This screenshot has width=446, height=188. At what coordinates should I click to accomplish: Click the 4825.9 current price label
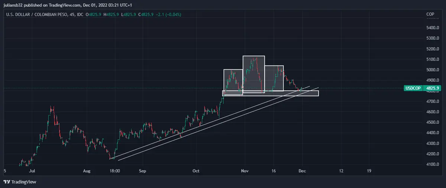(433, 88)
